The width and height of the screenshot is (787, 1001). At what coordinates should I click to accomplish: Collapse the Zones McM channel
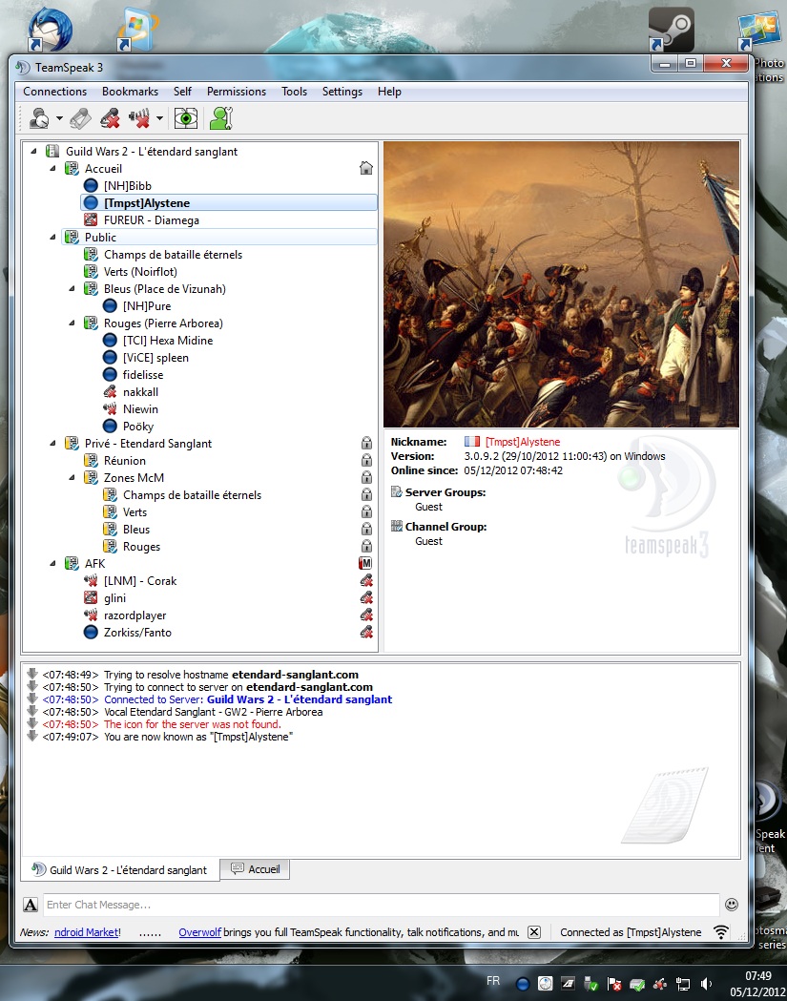point(72,477)
